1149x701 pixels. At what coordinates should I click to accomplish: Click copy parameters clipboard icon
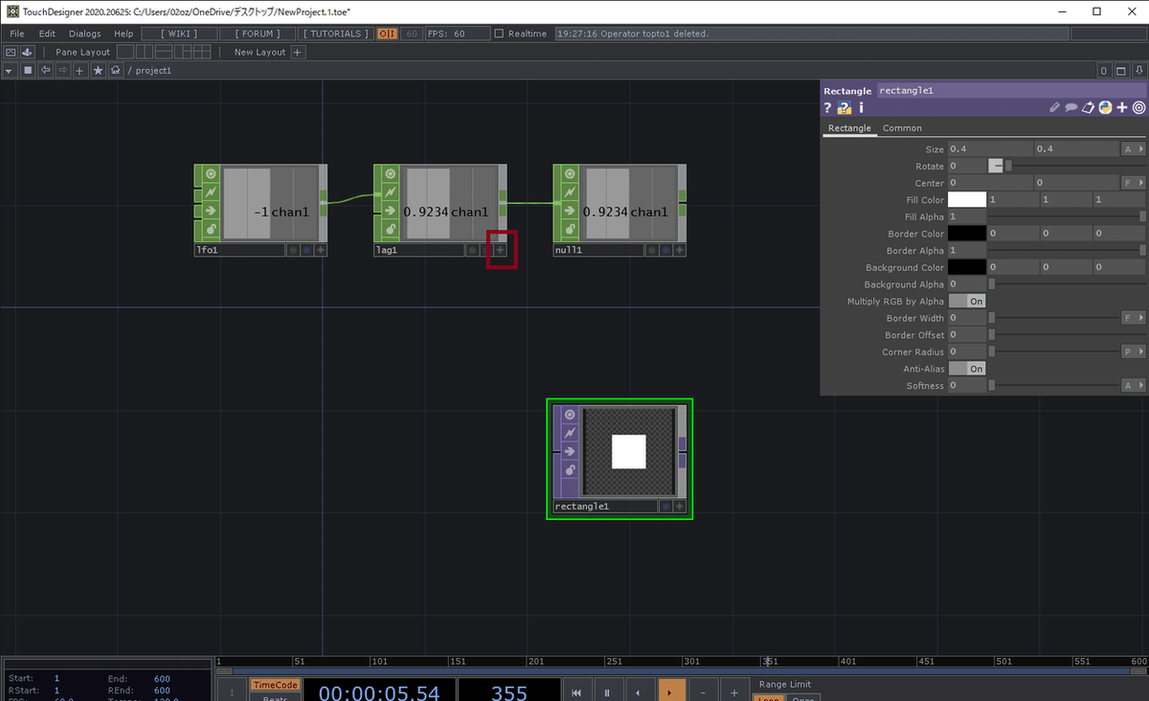1089,108
